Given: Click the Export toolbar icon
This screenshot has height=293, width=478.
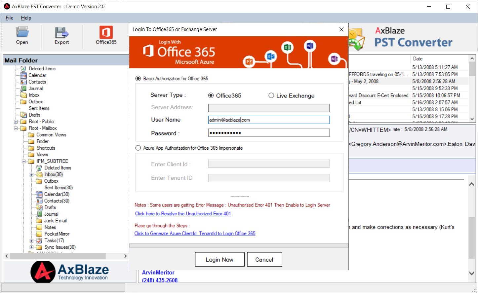Looking at the screenshot, I should tap(62, 35).
